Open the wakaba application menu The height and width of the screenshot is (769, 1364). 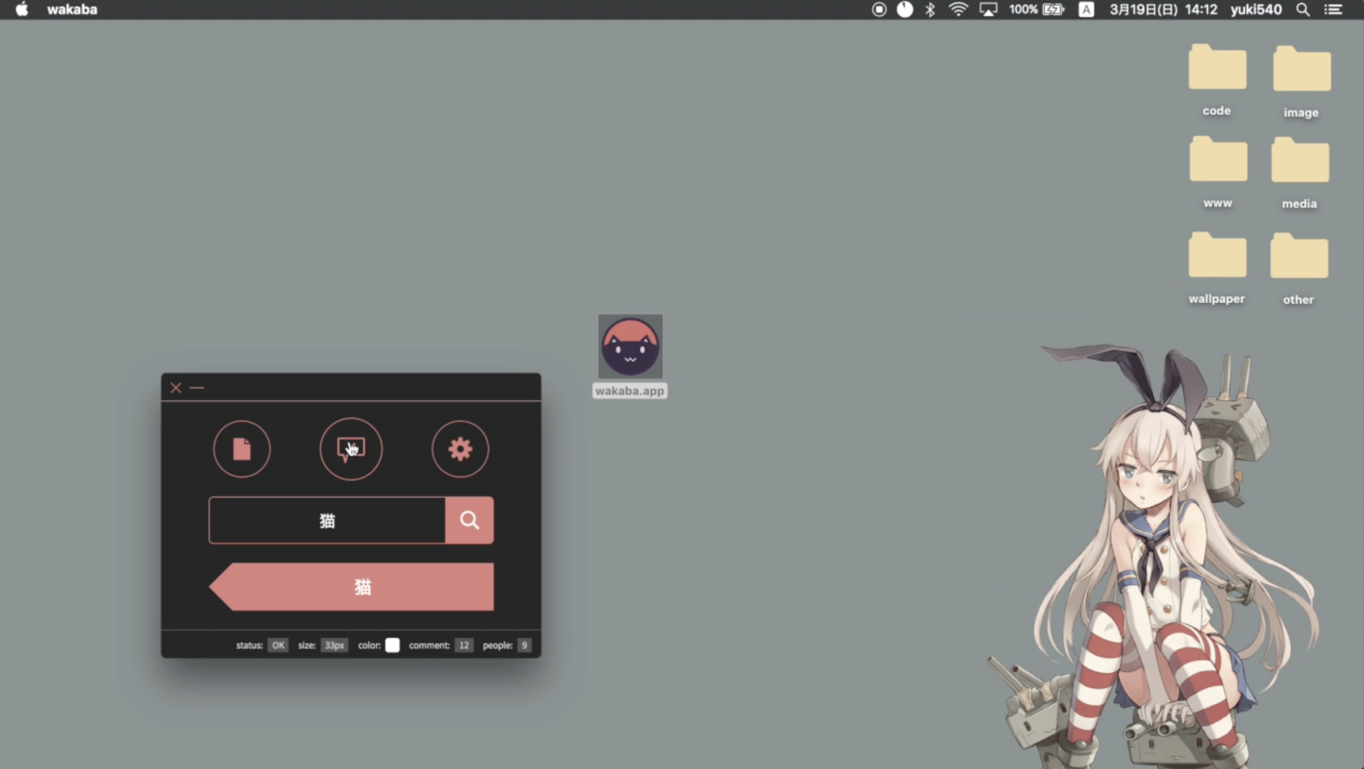coord(72,10)
